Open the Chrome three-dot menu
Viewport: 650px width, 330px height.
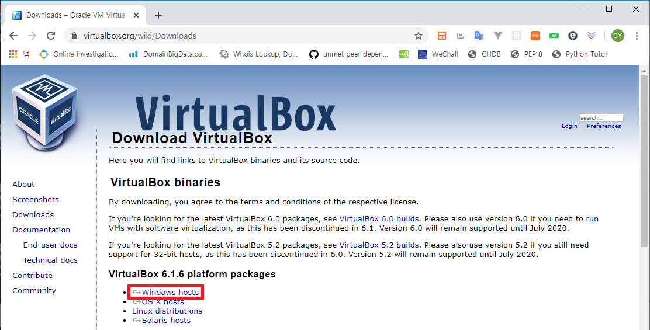click(637, 36)
